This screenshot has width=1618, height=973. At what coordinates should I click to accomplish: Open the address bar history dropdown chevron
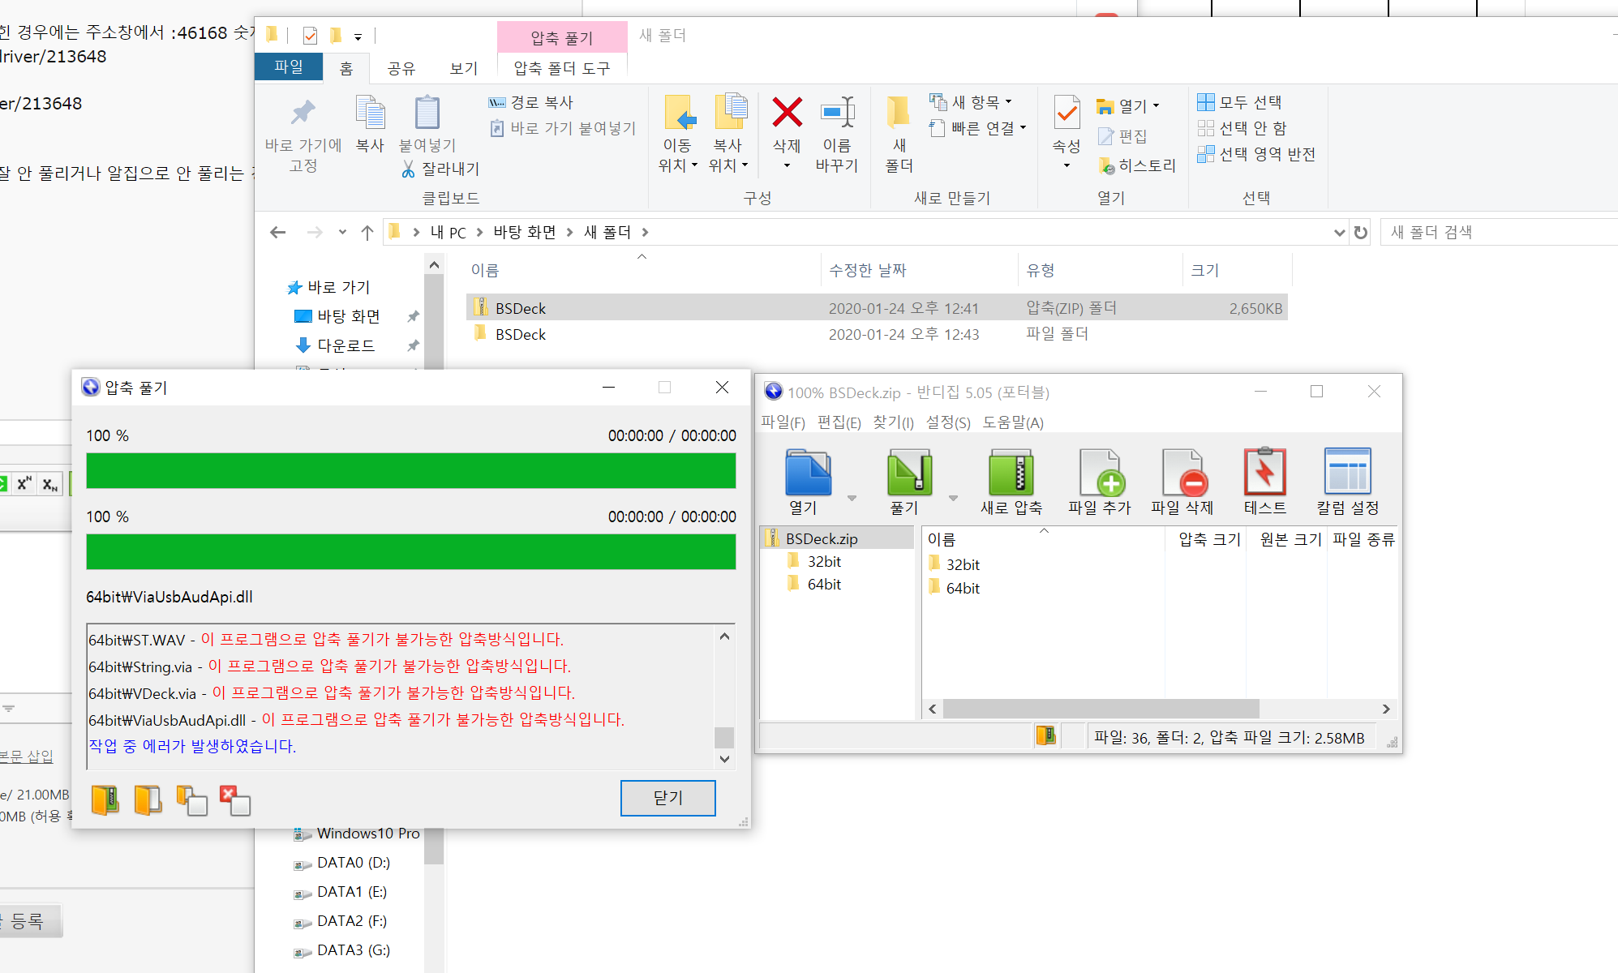pyautogui.click(x=1339, y=233)
